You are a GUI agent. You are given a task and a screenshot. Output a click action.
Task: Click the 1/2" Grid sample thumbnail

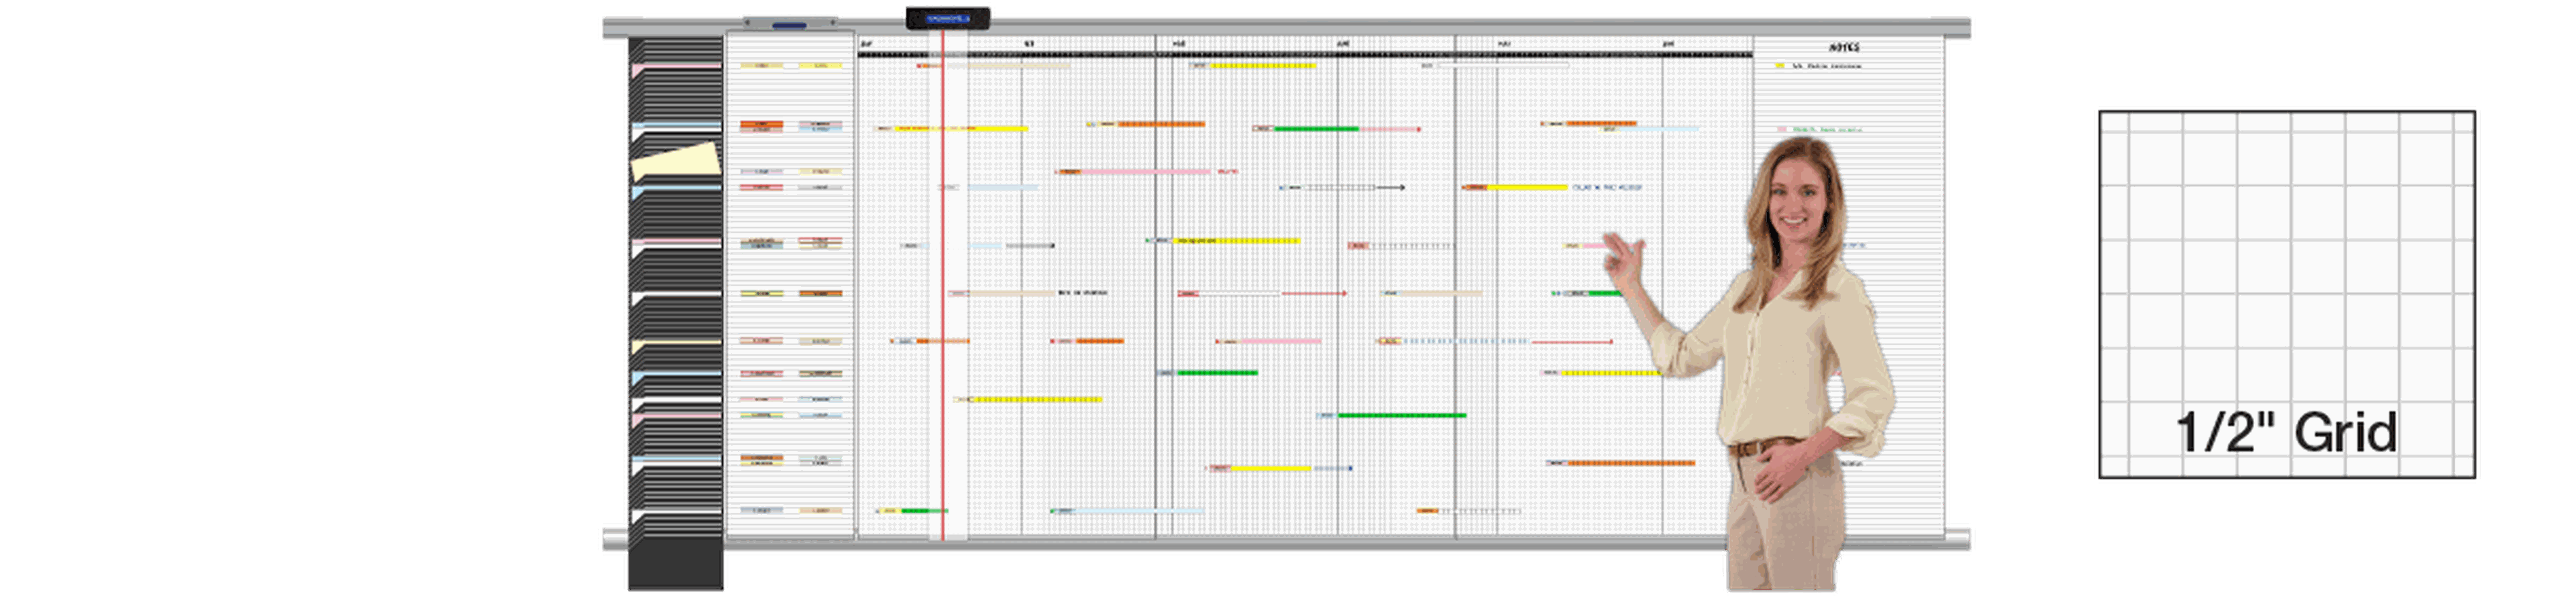[2287, 294]
